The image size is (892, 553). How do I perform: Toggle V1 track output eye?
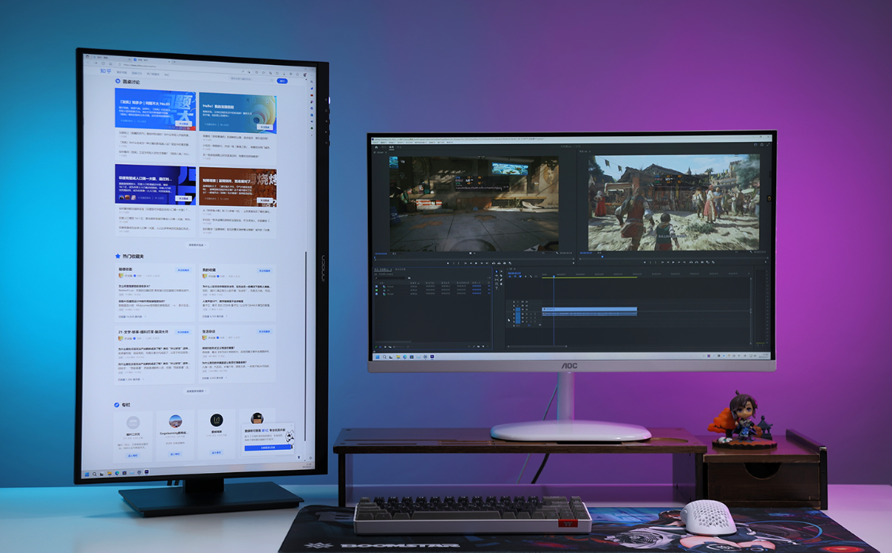tap(526, 309)
